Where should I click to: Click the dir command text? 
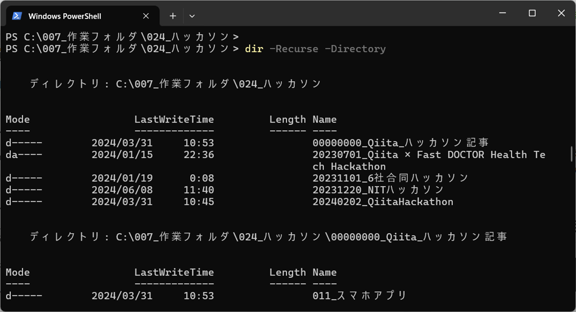254,49
